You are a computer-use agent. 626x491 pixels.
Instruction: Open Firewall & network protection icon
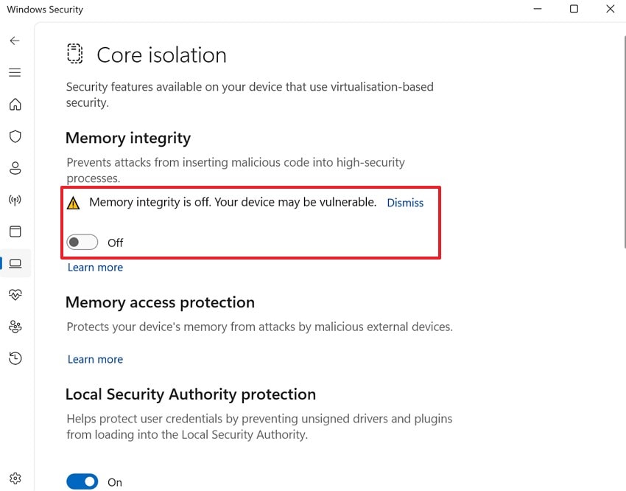(x=15, y=199)
